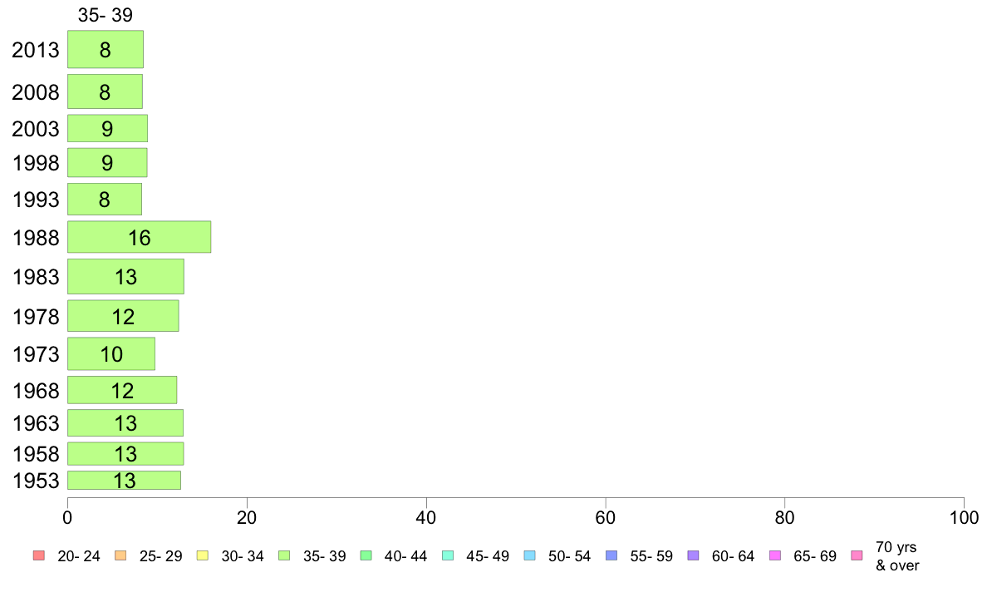This screenshot has width=987, height=612.
Task: Click the 35-39 header label above bars
Action: [106, 15]
